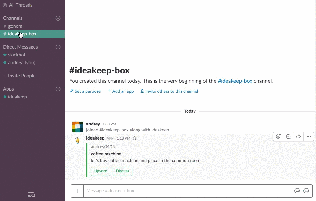Image resolution: width=316 pixels, height=201 pixels.
Task: Click the ideakeep lightbulb avatar
Action: 78,140
